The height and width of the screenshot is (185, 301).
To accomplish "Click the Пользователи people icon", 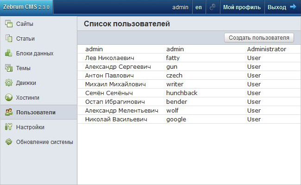I will coord(9,112).
